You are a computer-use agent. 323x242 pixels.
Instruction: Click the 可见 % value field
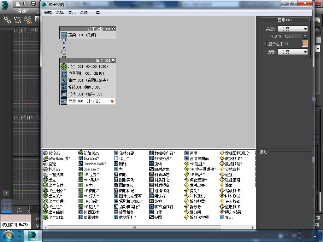click(x=293, y=36)
